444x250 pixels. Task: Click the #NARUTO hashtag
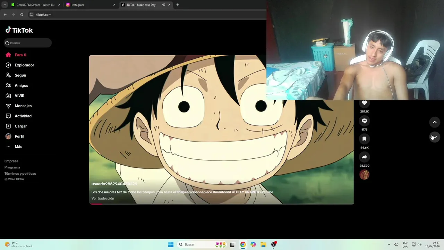coord(253,192)
